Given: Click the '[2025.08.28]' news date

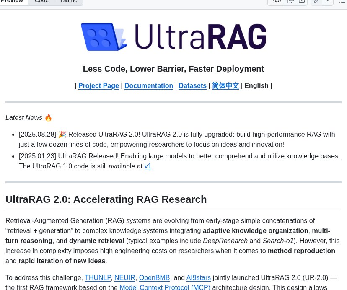Looking at the screenshot, I should click(37, 135).
